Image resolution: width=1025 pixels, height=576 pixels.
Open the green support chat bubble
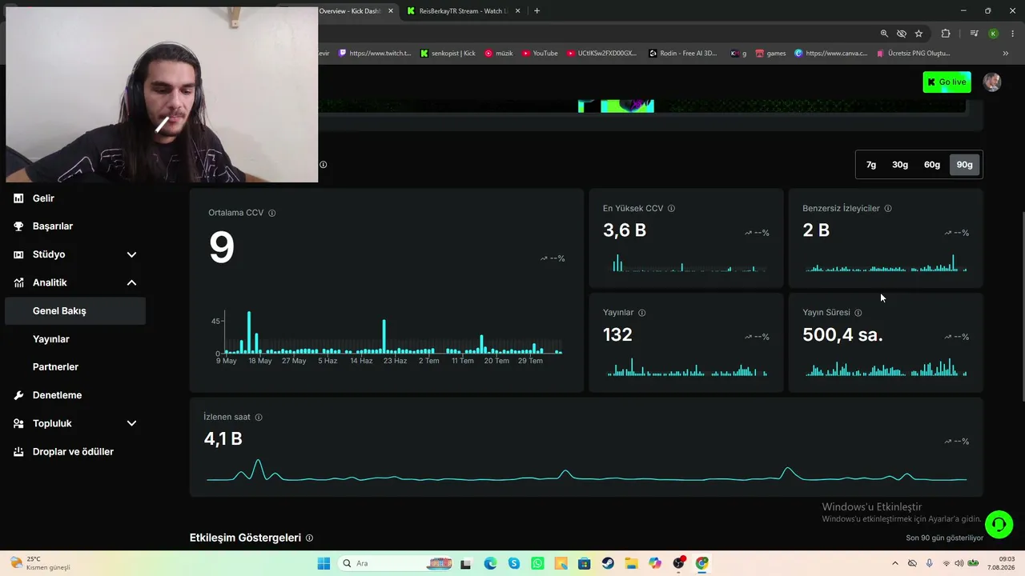click(x=999, y=525)
